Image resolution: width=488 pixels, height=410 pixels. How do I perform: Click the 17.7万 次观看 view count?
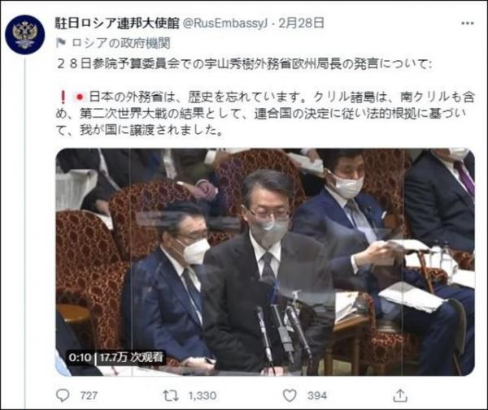pyautogui.click(x=131, y=357)
